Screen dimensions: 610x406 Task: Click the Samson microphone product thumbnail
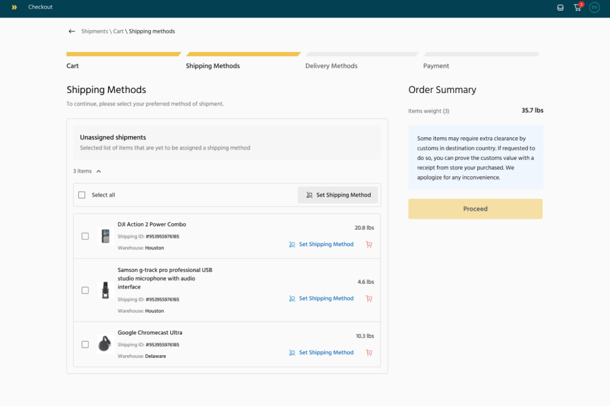click(105, 290)
